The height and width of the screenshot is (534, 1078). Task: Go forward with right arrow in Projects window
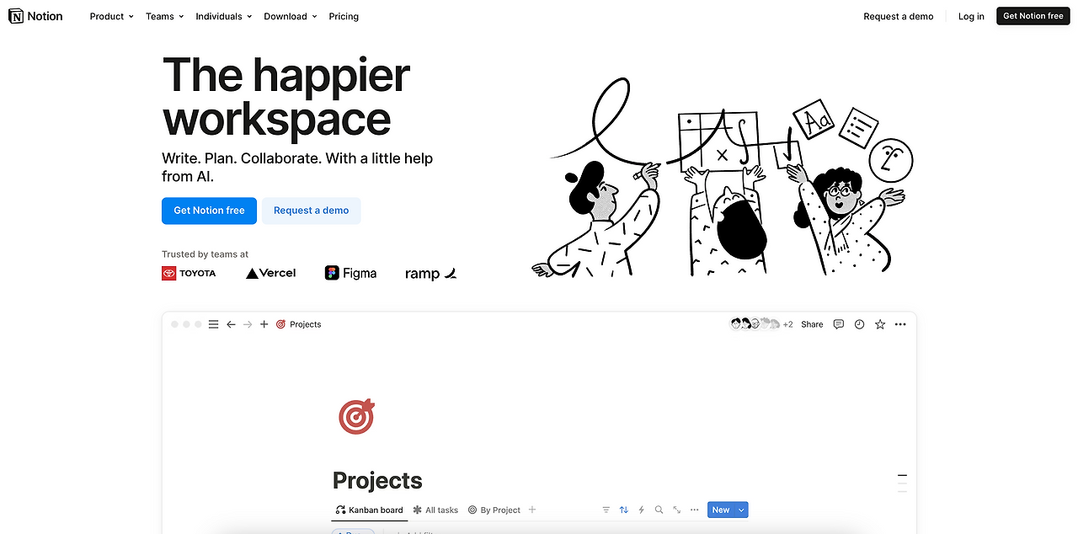(248, 324)
